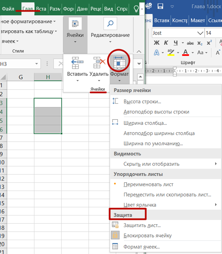Screen dimensions: 222x254
Task: Click the AutoSave icon in Word
Action: (x=148, y=6)
